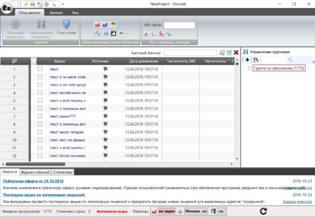Click the blue bar chart statistics icon

pyautogui.click(x=106, y=25)
